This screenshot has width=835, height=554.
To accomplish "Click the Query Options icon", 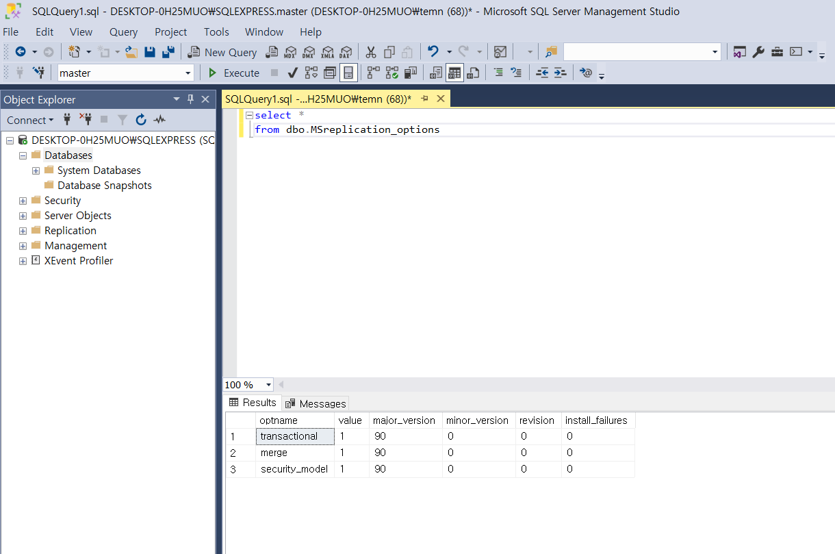I will click(330, 73).
